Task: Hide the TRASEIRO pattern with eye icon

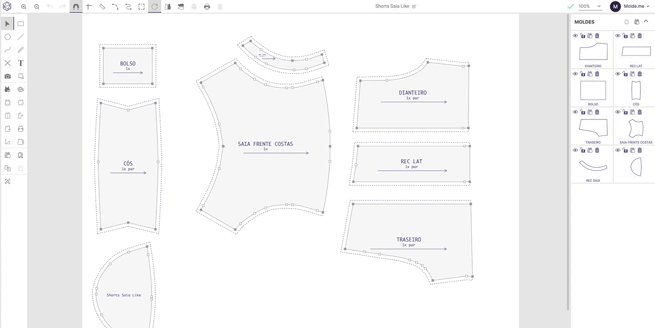Action: coord(575,112)
